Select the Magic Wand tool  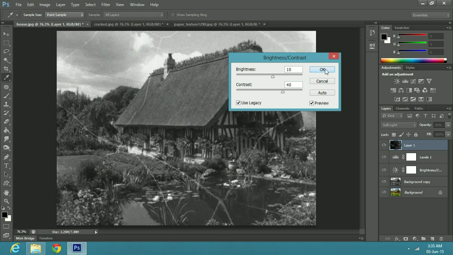click(x=6, y=60)
